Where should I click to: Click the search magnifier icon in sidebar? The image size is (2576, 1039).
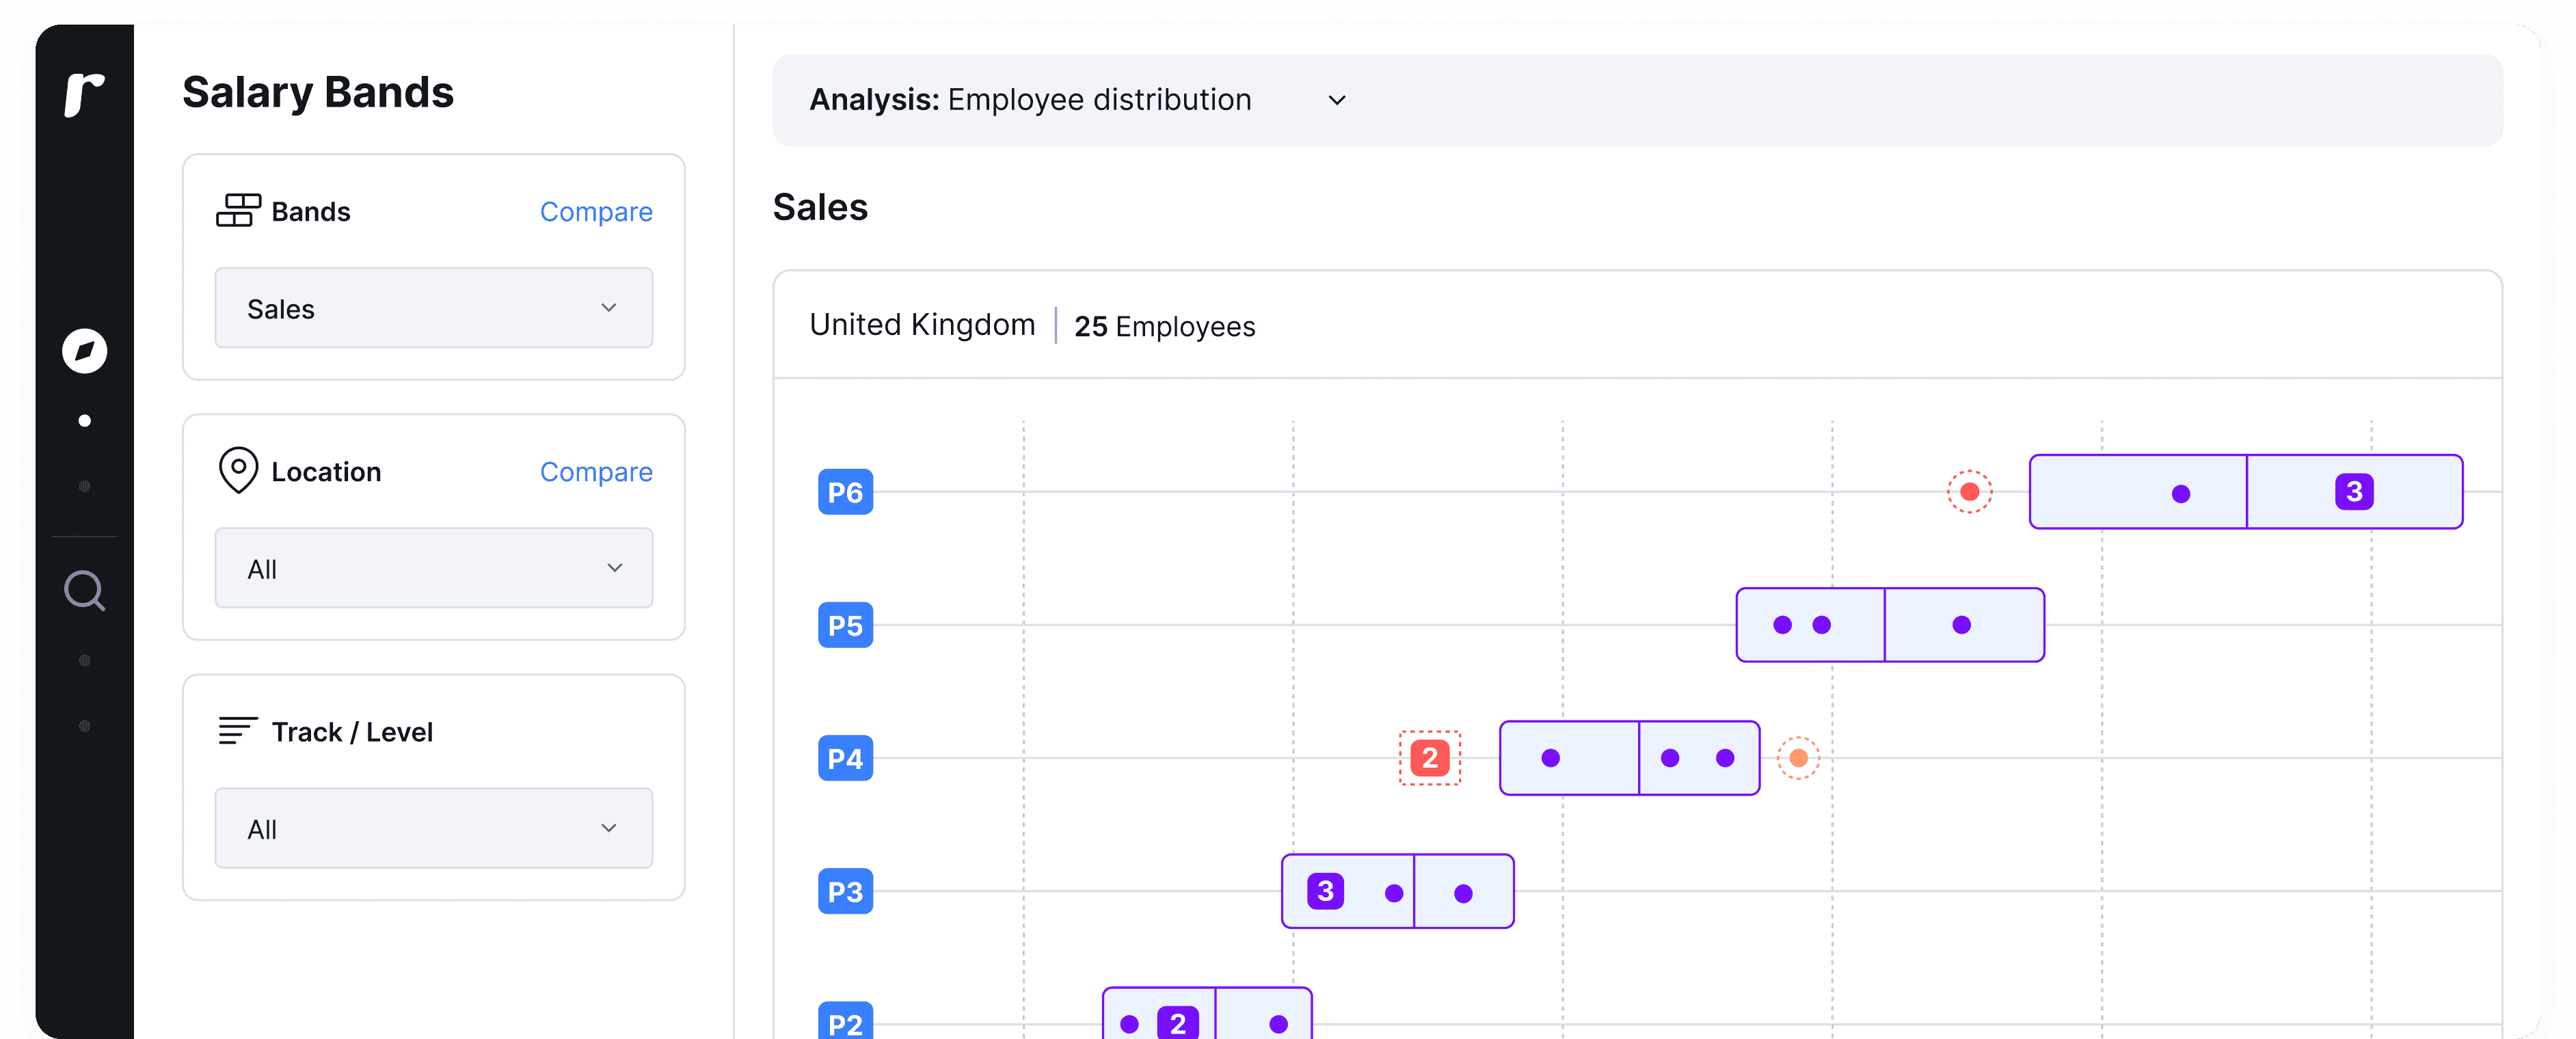[x=84, y=591]
